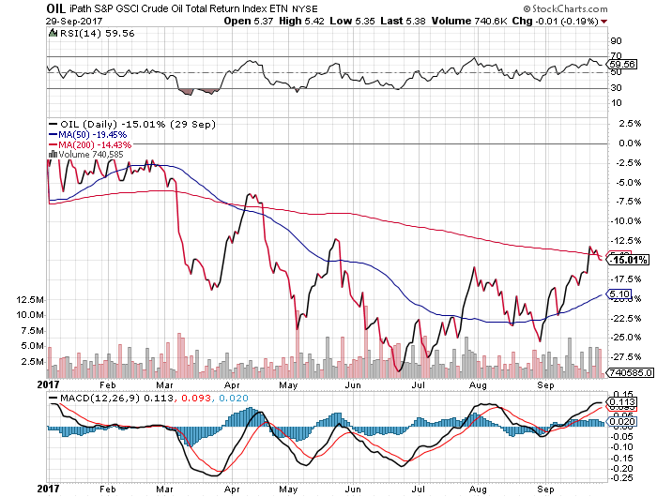The width and height of the screenshot is (657, 497).
Task: Click the 740585.0 volume value tag
Action: point(630,372)
